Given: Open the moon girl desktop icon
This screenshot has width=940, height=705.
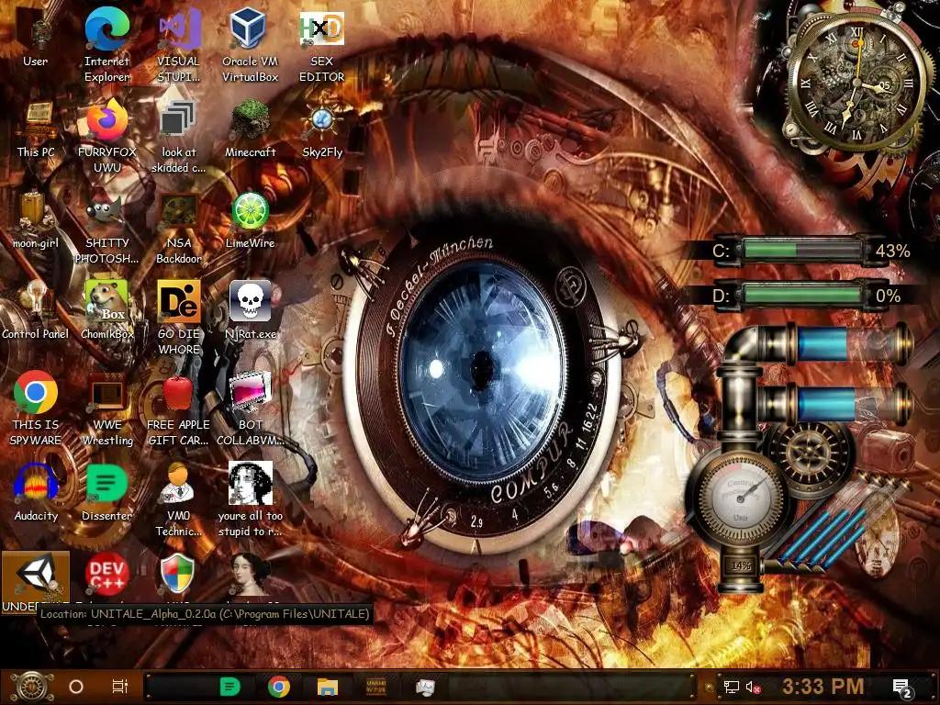Looking at the screenshot, I should tap(36, 219).
